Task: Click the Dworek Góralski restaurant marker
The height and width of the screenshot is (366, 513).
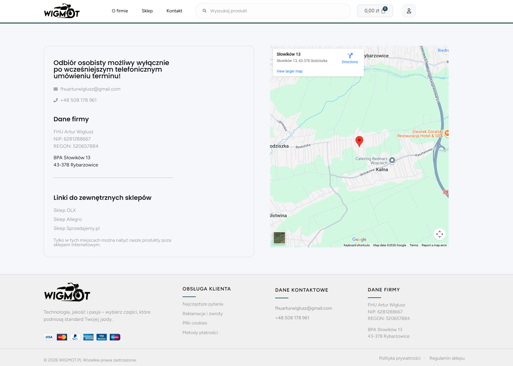Action: coord(447,133)
